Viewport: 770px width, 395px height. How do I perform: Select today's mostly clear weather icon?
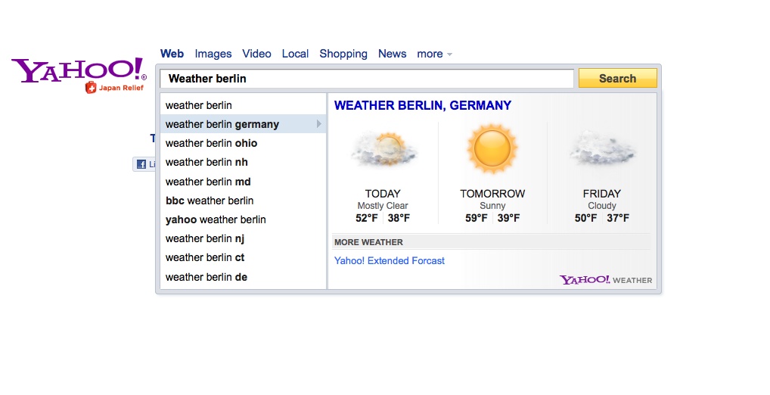tap(384, 149)
